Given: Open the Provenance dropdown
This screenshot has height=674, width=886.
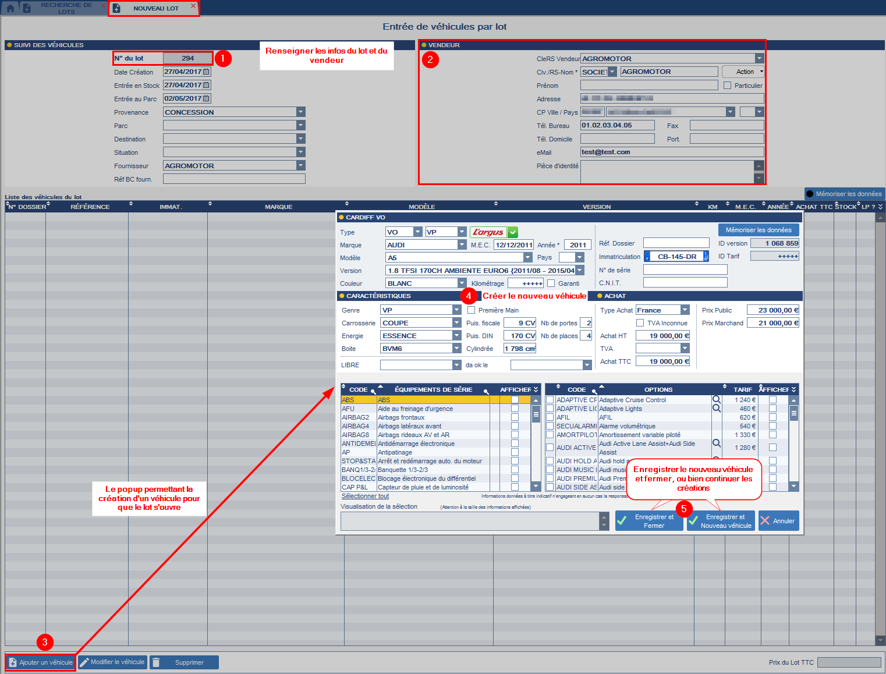Looking at the screenshot, I should coord(300,112).
